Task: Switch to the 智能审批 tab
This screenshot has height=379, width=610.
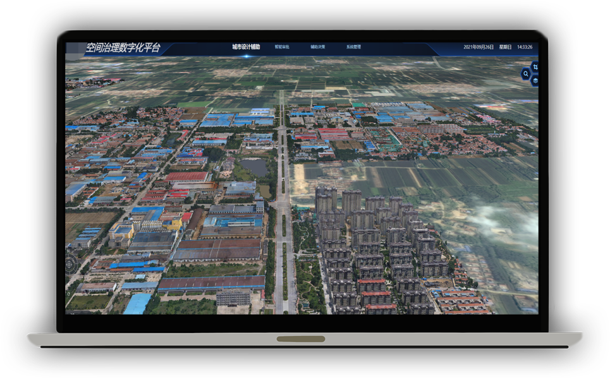Action: click(283, 47)
